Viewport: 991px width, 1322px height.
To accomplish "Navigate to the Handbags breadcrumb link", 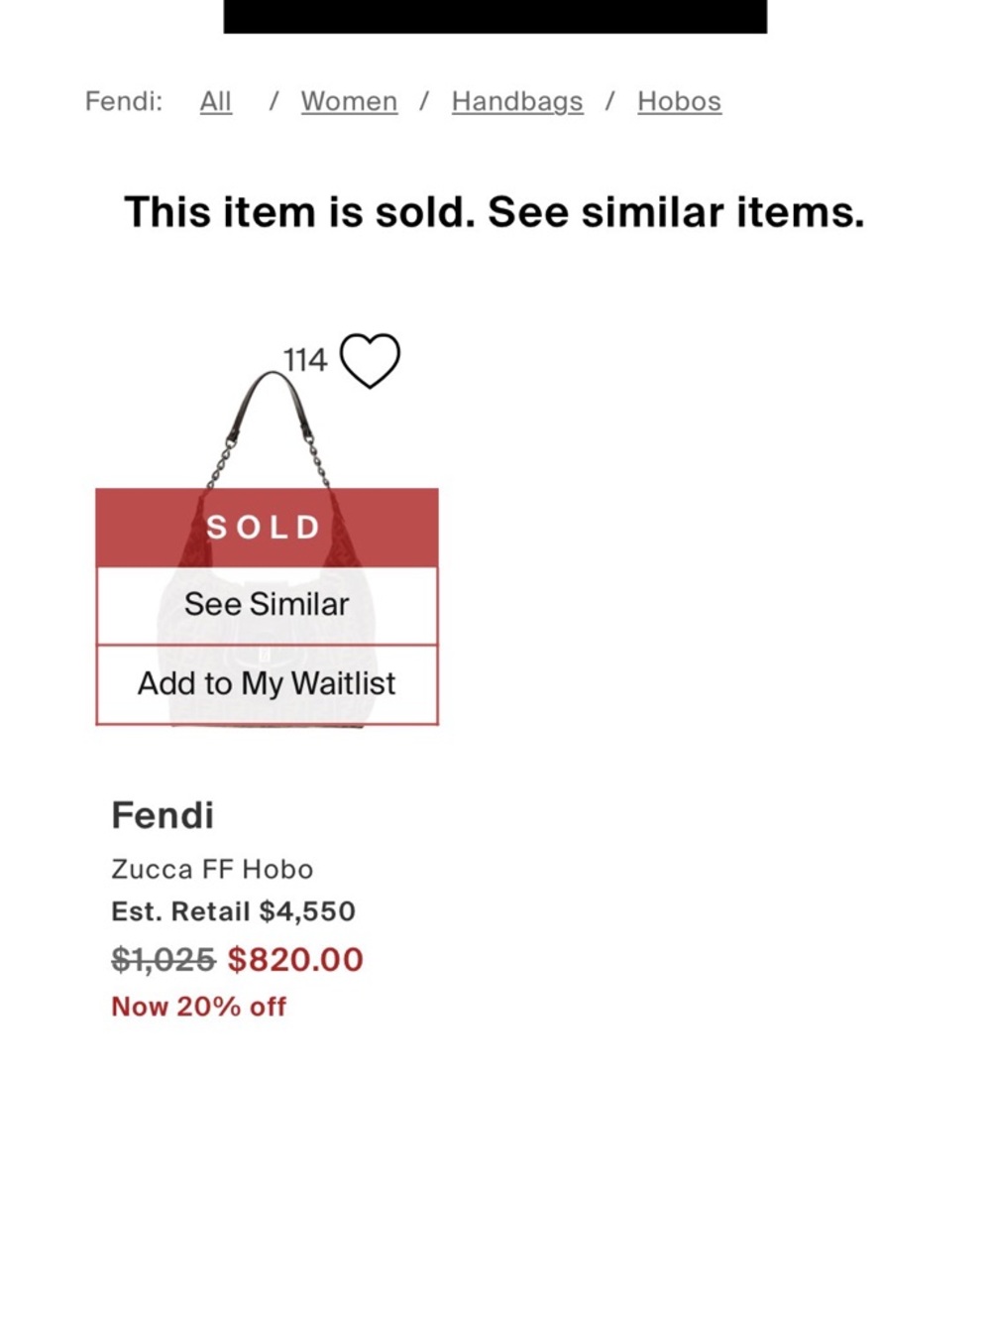I will coord(516,101).
